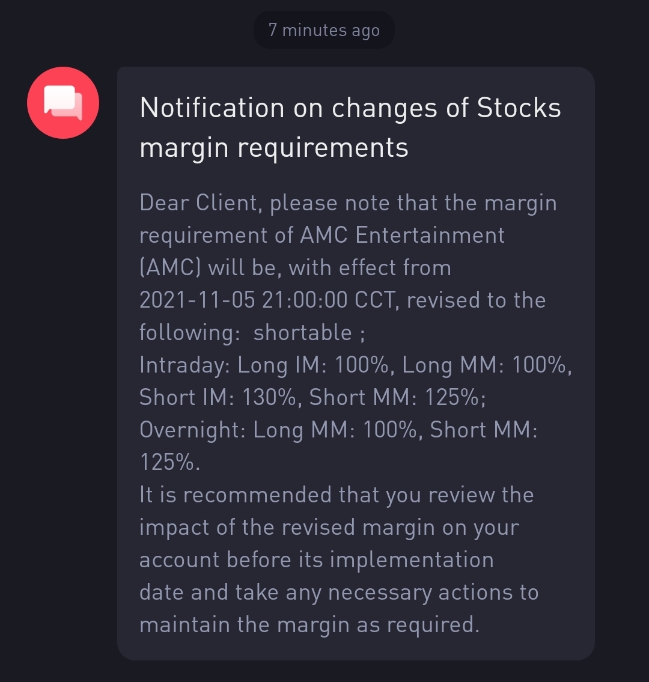Image resolution: width=649 pixels, height=682 pixels.
Task: Tap the 'It is recommended' review sentence
Action: (337, 495)
